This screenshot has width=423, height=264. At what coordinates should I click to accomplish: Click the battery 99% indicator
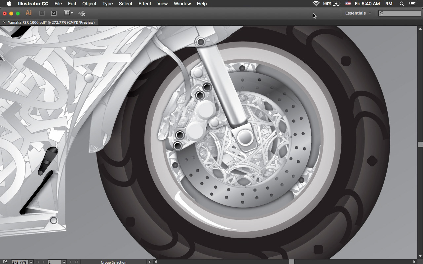[331, 4]
